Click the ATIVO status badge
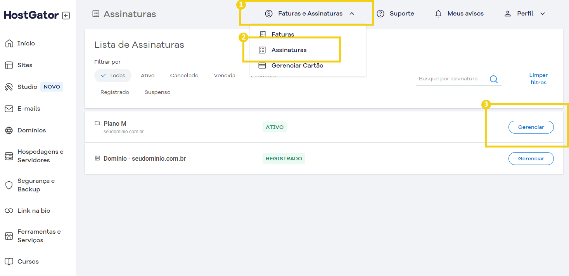This screenshot has width=569, height=276. [x=275, y=127]
